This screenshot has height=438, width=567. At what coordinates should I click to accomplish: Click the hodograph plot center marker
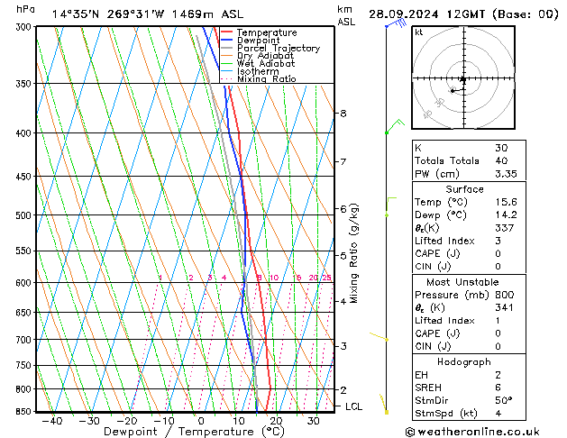[462, 79]
